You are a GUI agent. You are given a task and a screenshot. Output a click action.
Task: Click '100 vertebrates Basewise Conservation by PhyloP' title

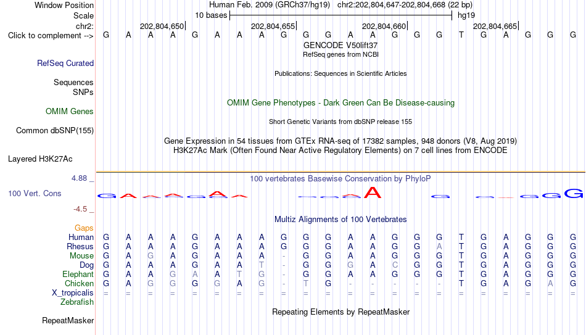point(340,179)
